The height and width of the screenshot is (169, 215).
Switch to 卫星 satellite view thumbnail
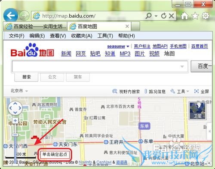[198, 111]
